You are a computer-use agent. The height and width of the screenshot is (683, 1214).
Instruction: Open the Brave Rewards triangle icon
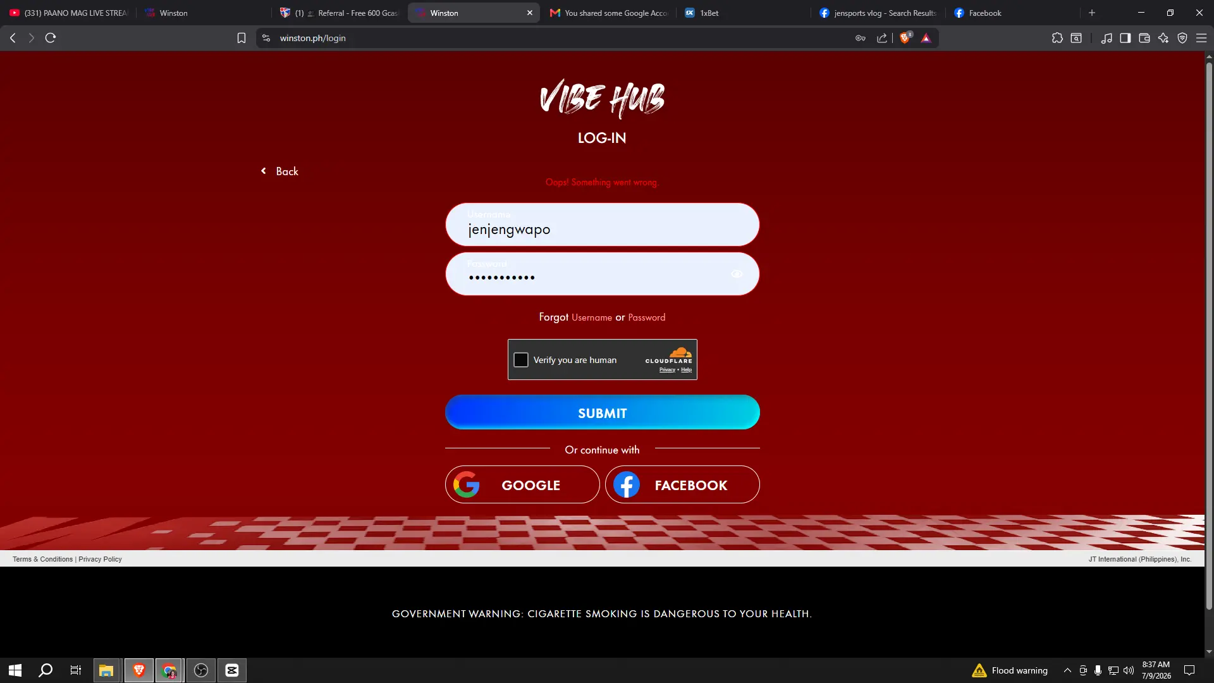click(926, 38)
